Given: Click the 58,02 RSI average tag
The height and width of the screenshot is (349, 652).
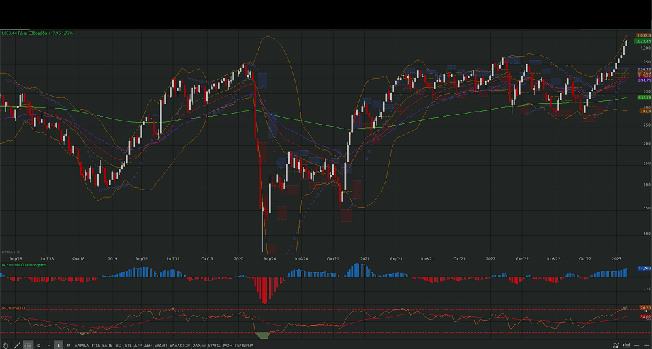Looking at the screenshot, I should coord(645,316).
